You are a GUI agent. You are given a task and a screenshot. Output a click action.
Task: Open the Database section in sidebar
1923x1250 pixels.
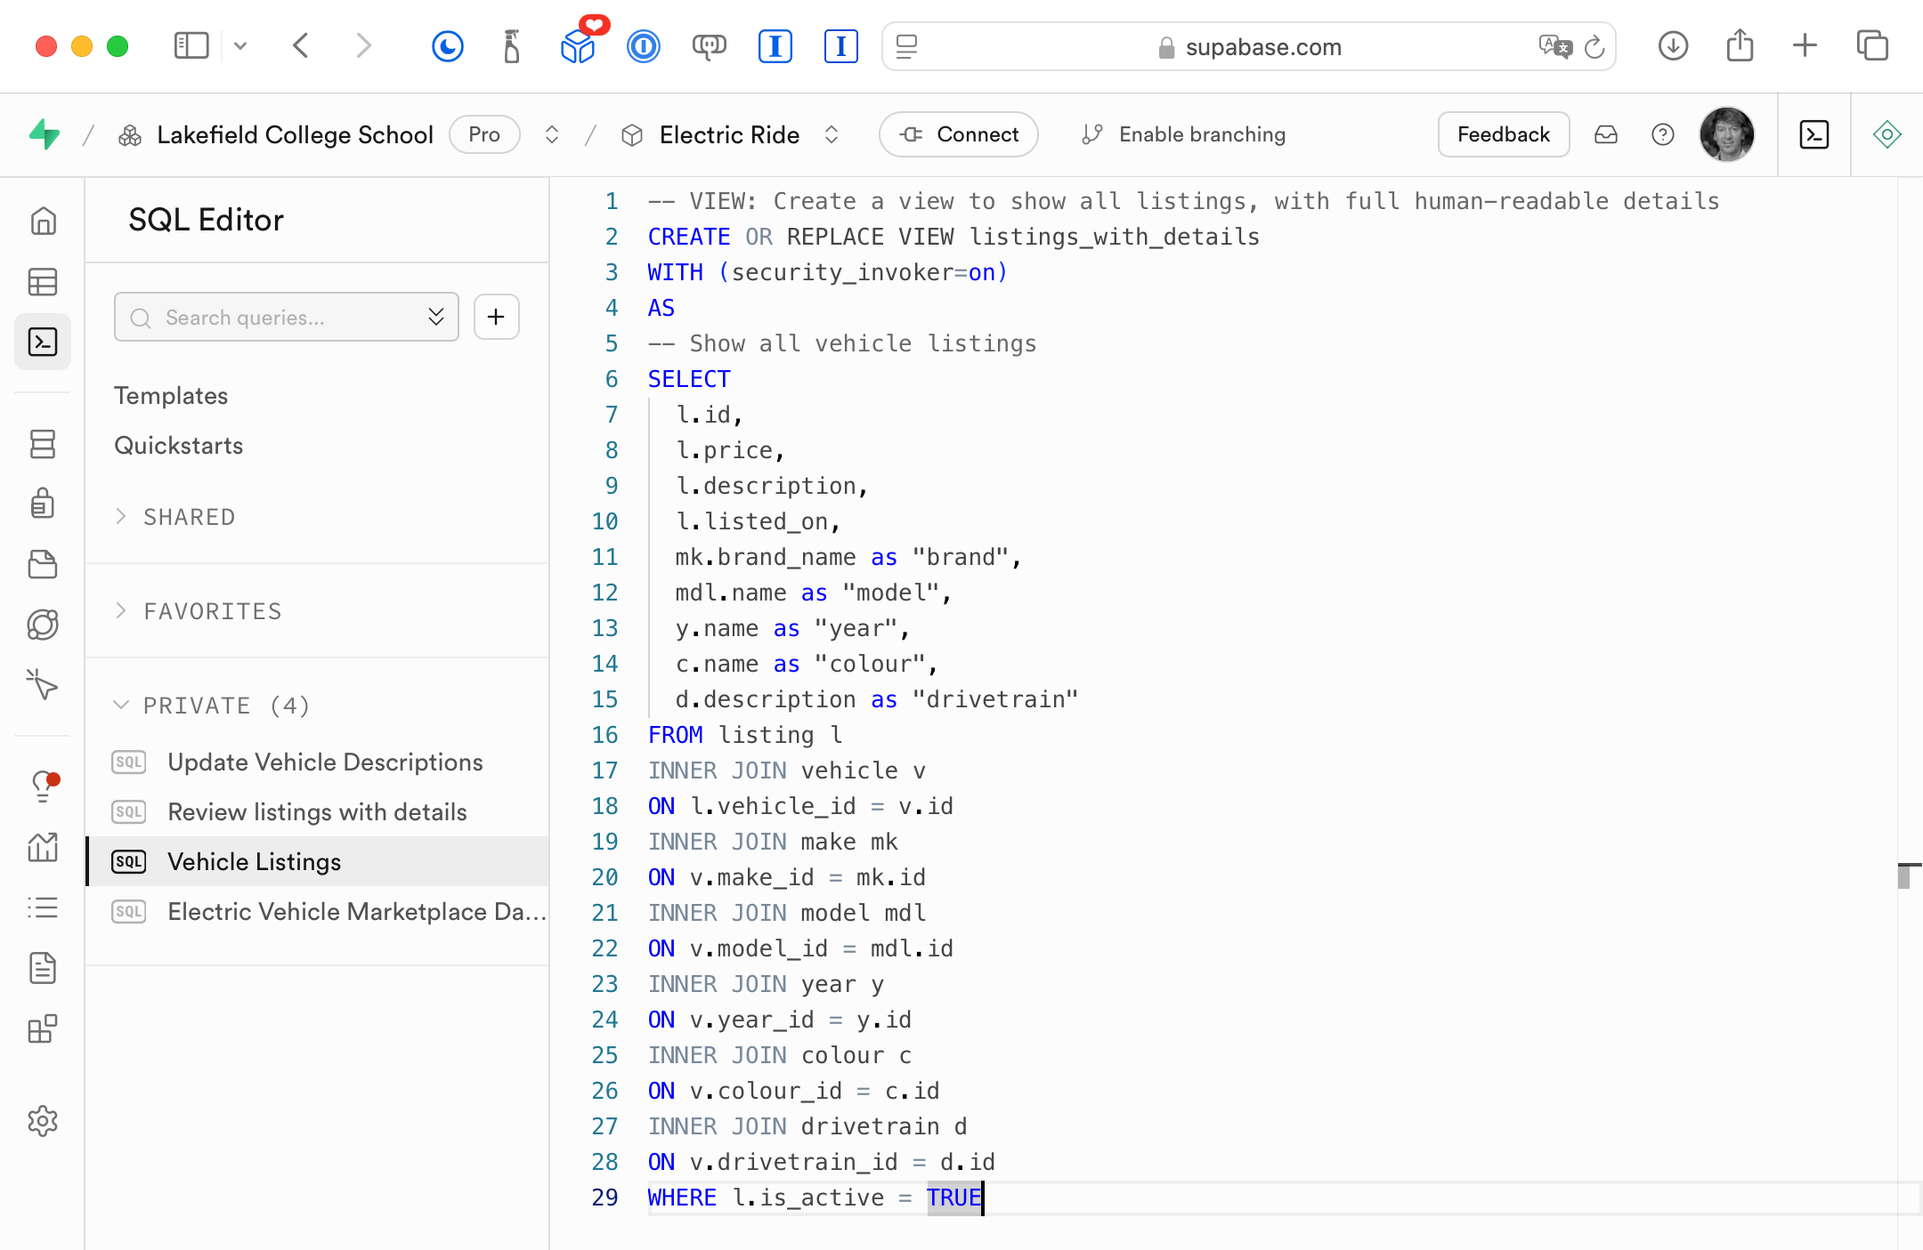43,443
